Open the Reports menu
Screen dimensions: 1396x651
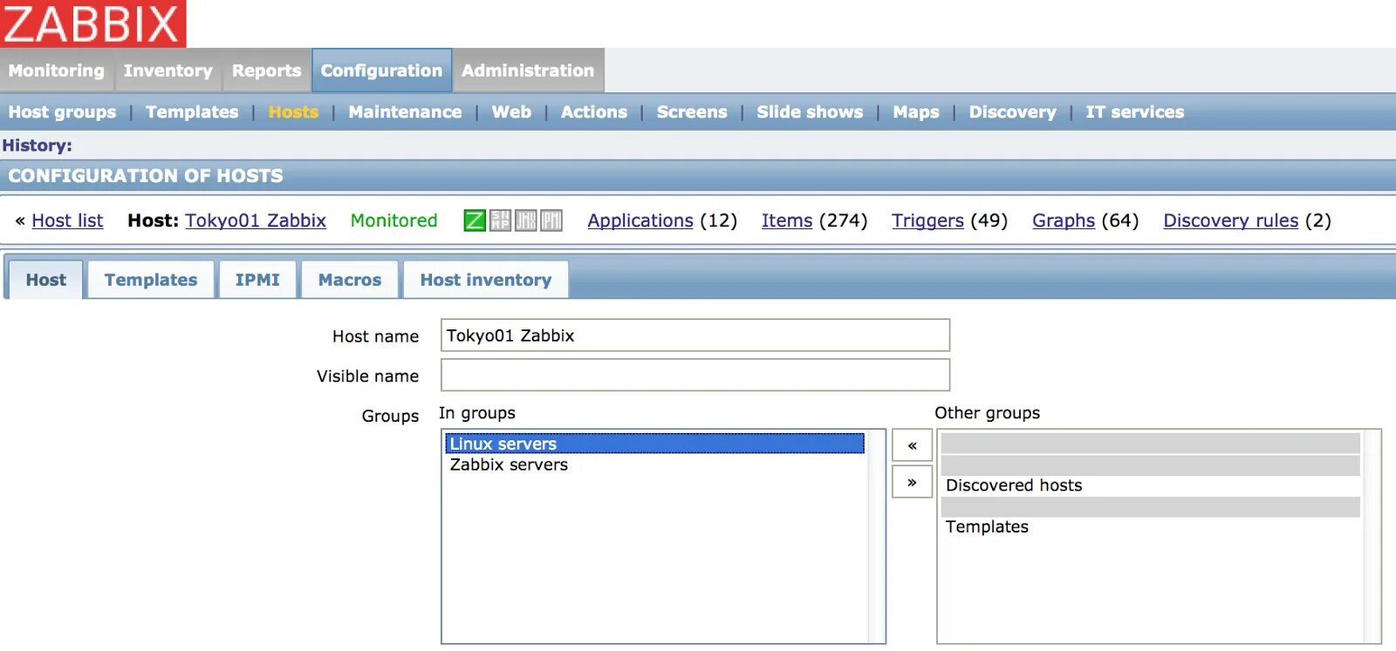[x=266, y=71]
